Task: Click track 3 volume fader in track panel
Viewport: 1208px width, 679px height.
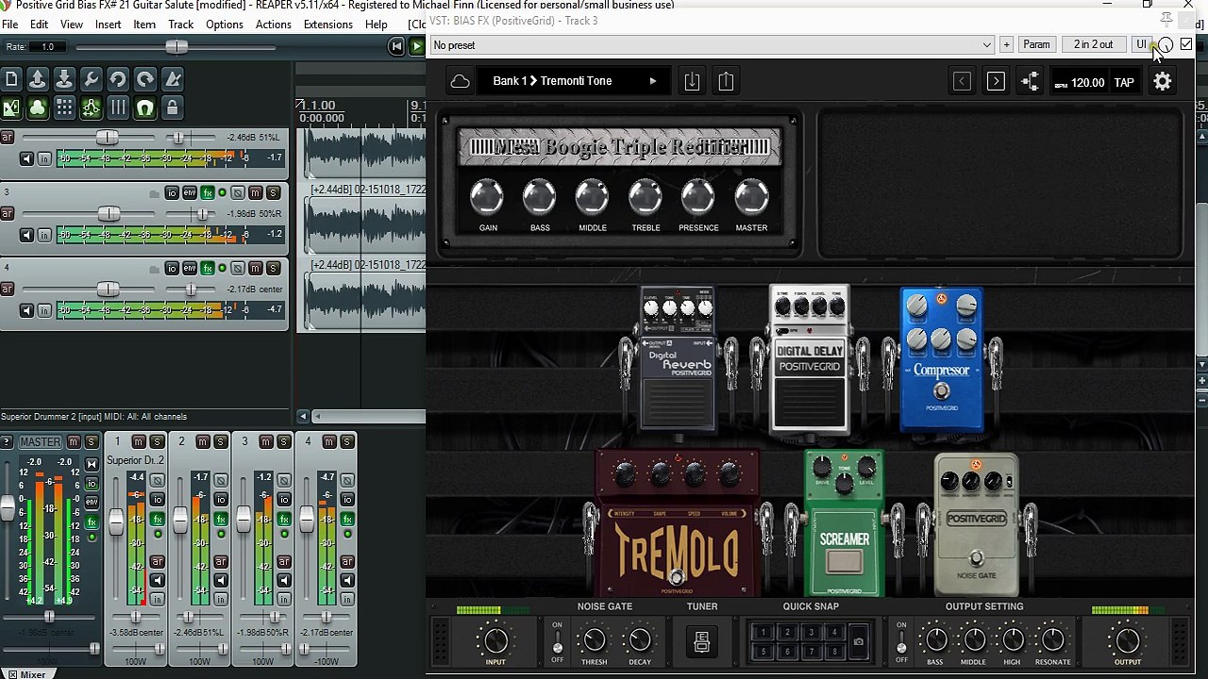Action: pos(109,213)
